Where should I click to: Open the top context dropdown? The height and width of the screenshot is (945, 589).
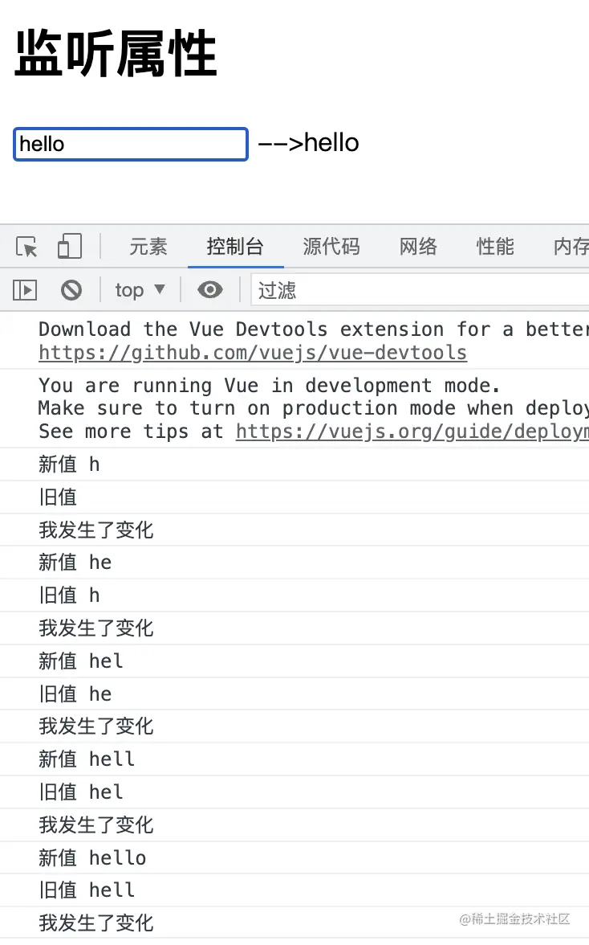click(140, 290)
